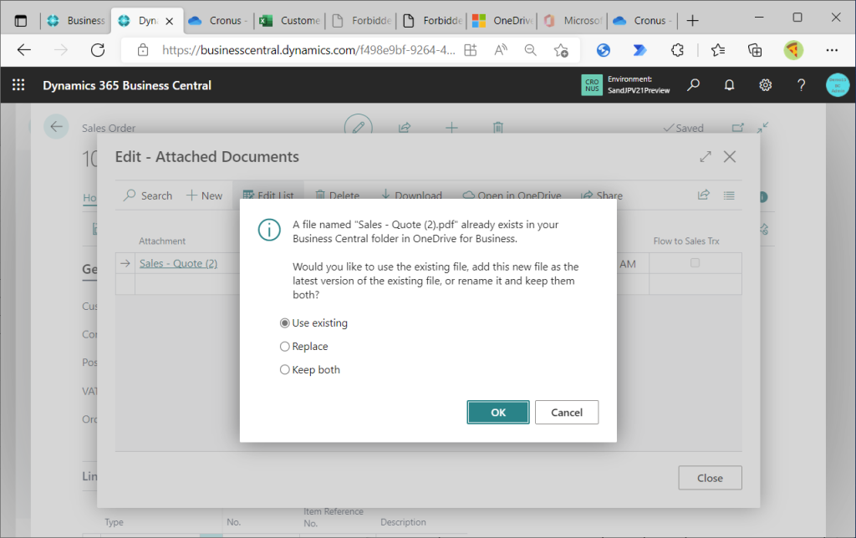Viewport: 856px width, 538px height.
Task: Delete the selected attachment
Action: pyautogui.click(x=338, y=195)
